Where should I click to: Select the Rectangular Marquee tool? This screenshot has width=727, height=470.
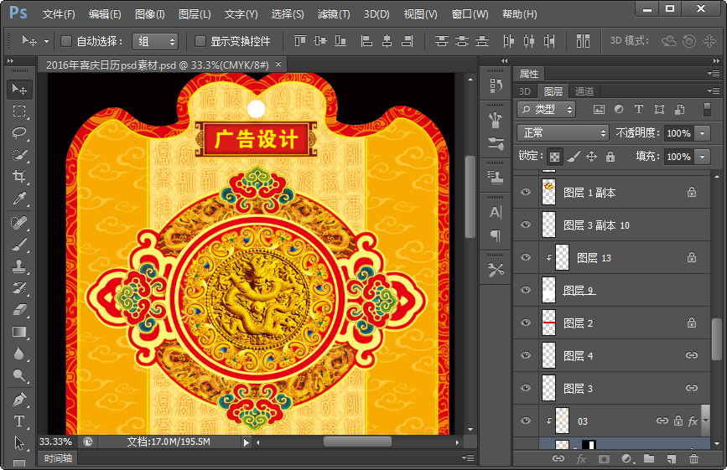click(x=19, y=111)
